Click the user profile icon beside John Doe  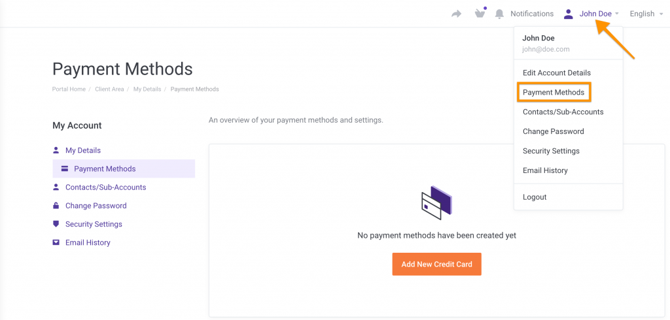pyautogui.click(x=568, y=14)
